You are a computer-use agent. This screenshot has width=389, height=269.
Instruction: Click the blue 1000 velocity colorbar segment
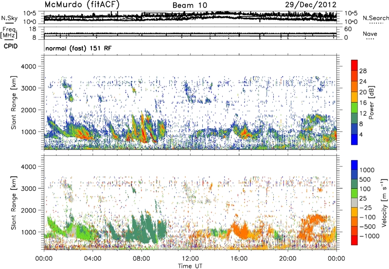pyautogui.click(x=354, y=165)
